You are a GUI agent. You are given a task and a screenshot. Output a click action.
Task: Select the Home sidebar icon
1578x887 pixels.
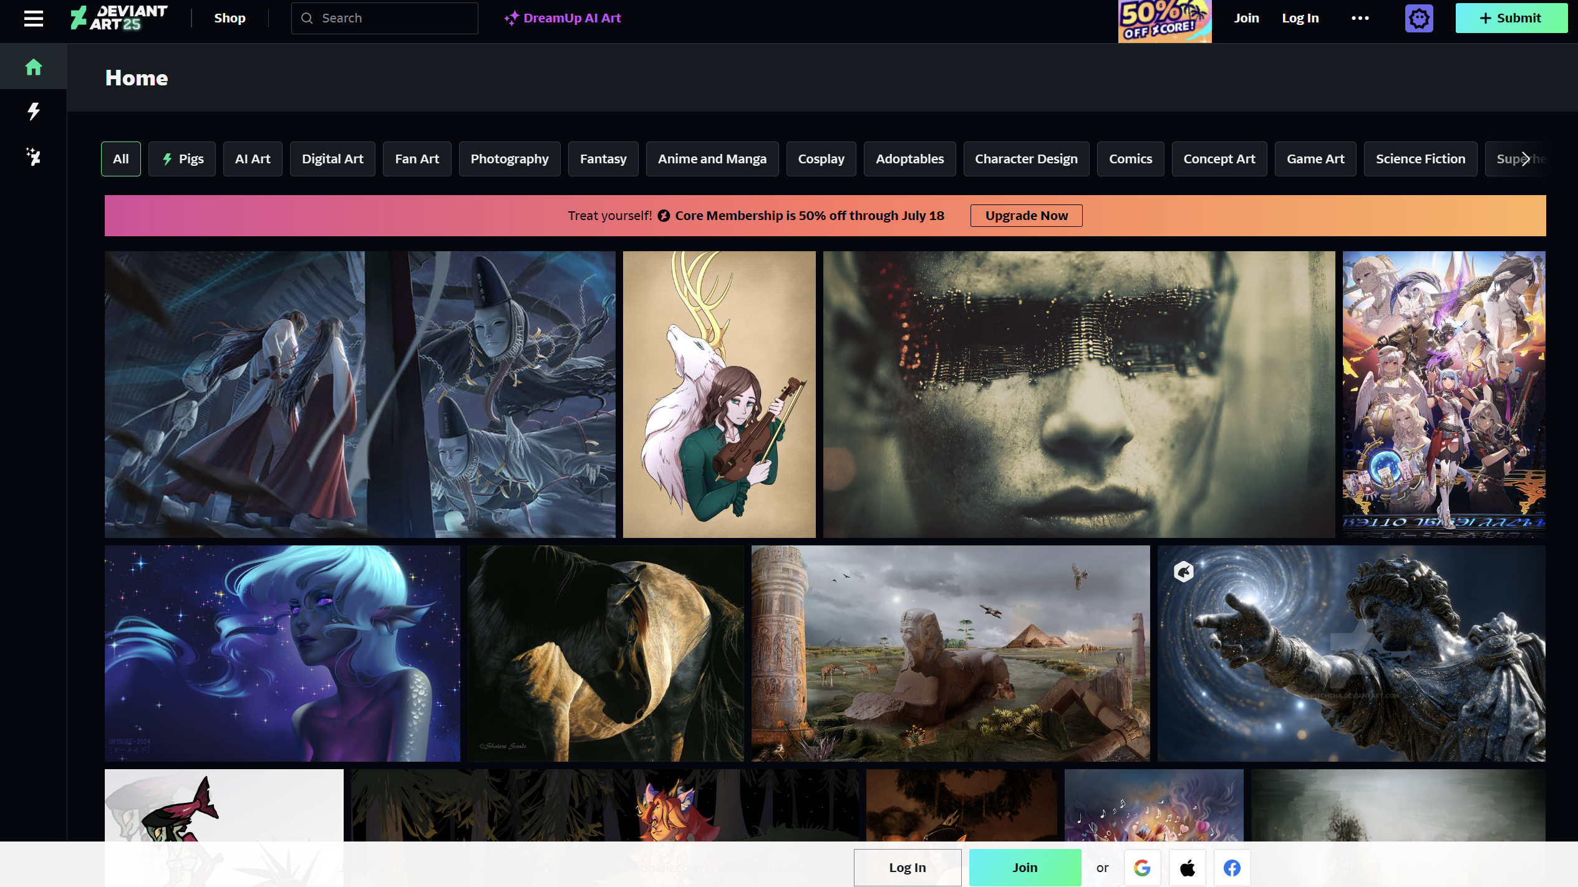point(34,67)
